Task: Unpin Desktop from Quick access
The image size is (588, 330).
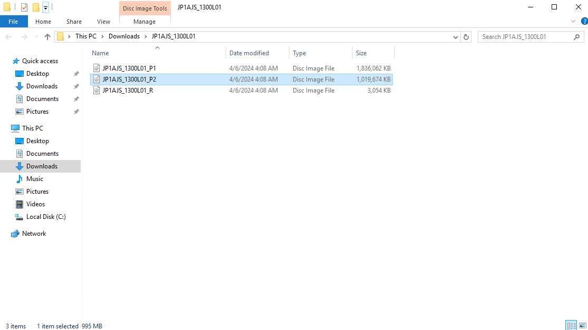Action: coord(76,73)
